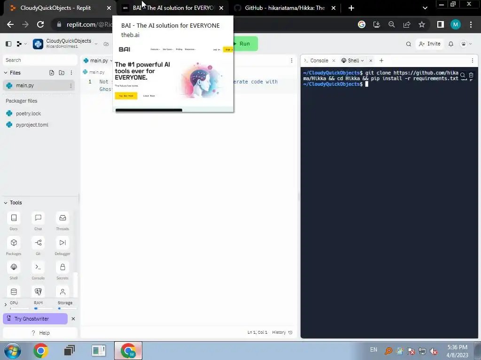
Task: Click the Storage usage bar
Action: coord(67,308)
